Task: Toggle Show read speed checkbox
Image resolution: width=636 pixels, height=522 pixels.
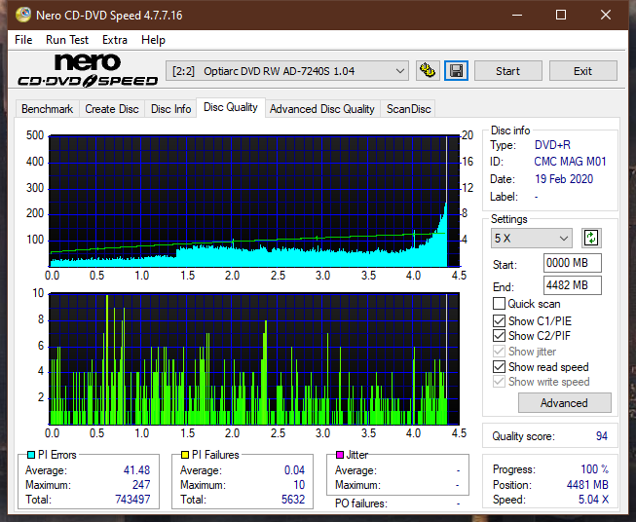Action: pyautogui.click(x=499, y=367)
